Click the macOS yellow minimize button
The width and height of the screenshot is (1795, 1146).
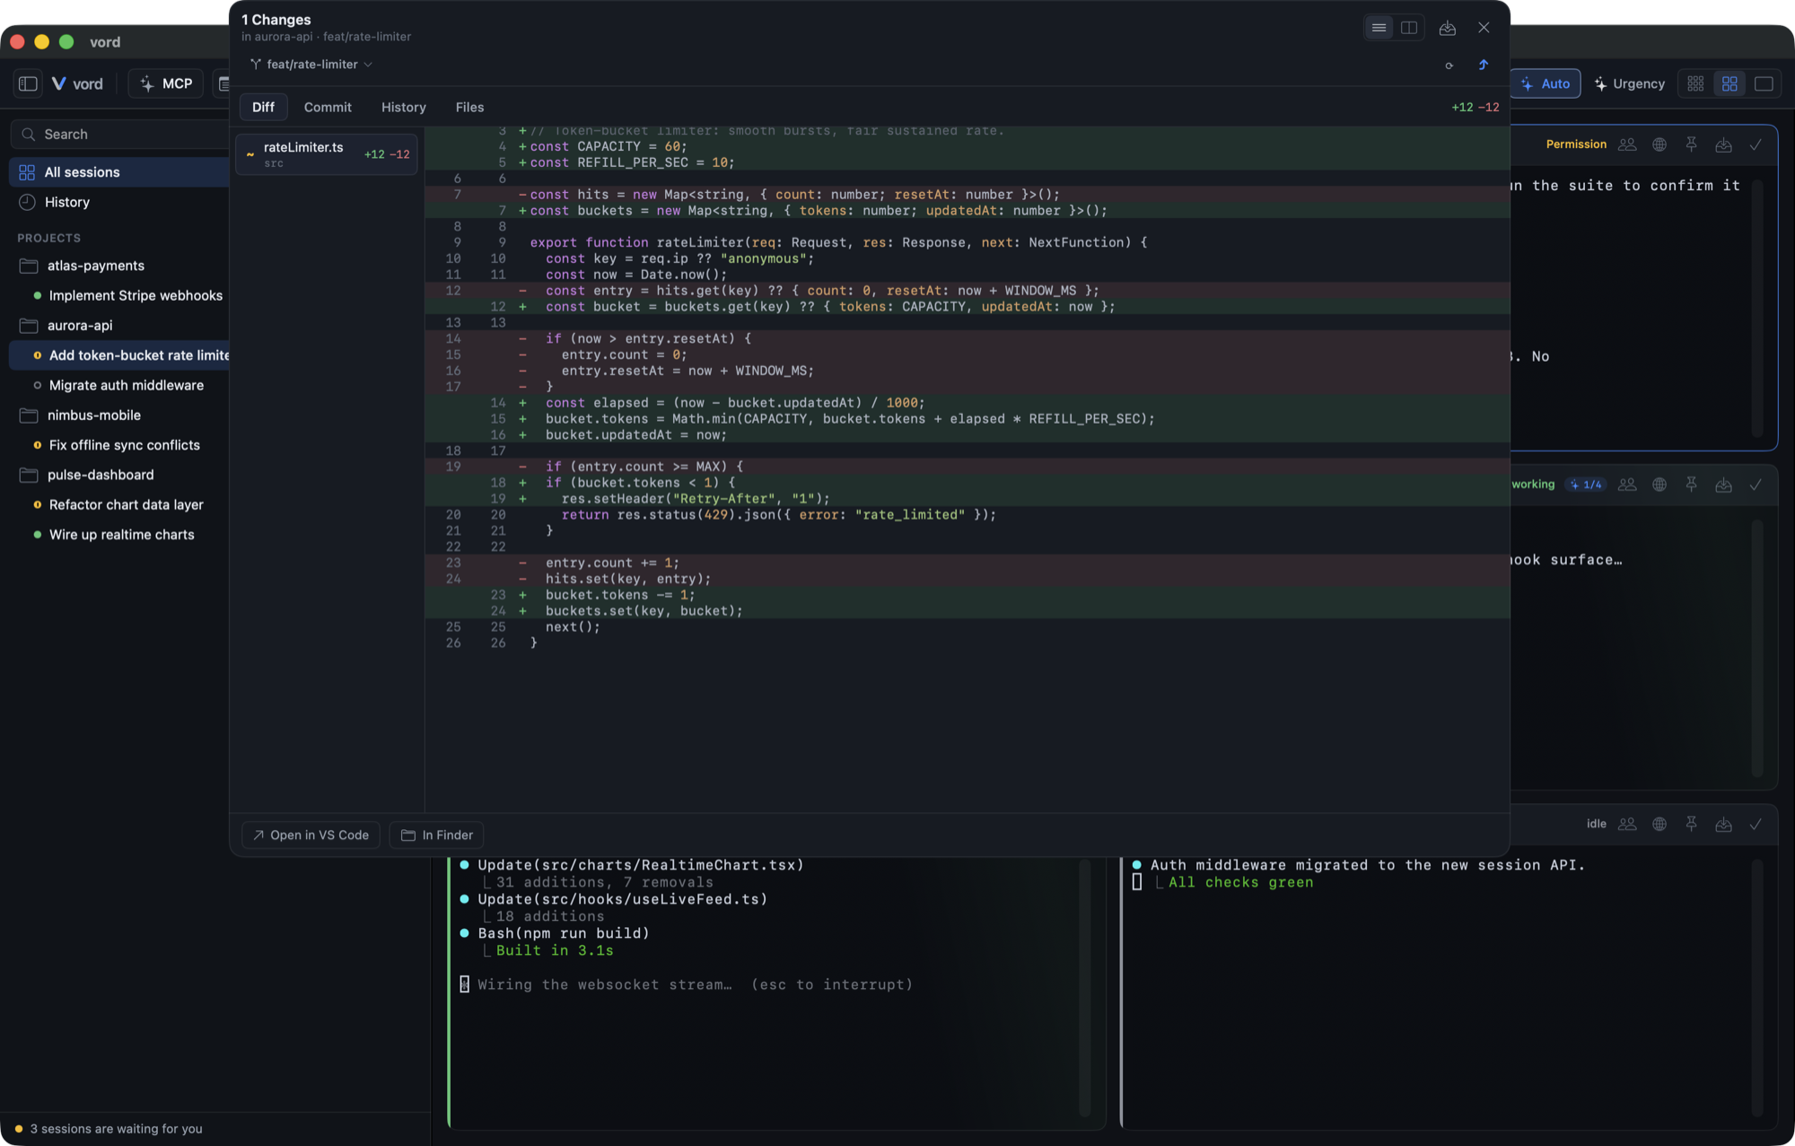pyautogui.click(x=41, y=42)
